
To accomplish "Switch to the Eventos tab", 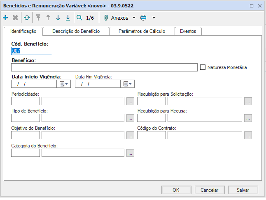I will (188, 31).
